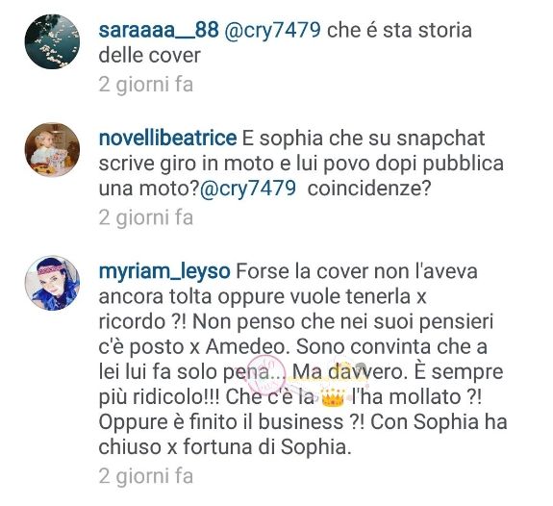Image resolution: width=553 pixels, height=506 pixels.
Task: Click the word 'coincidenze?'
Action: pyautogui.click(x=369, y=189)
